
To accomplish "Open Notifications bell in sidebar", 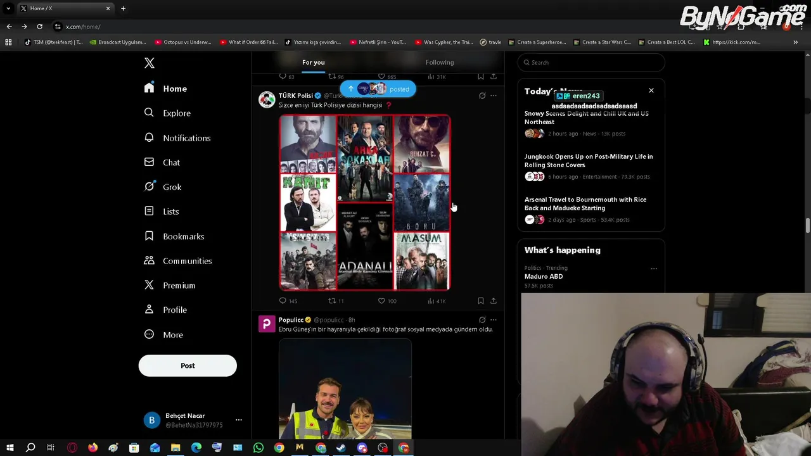I will [149, 137].
